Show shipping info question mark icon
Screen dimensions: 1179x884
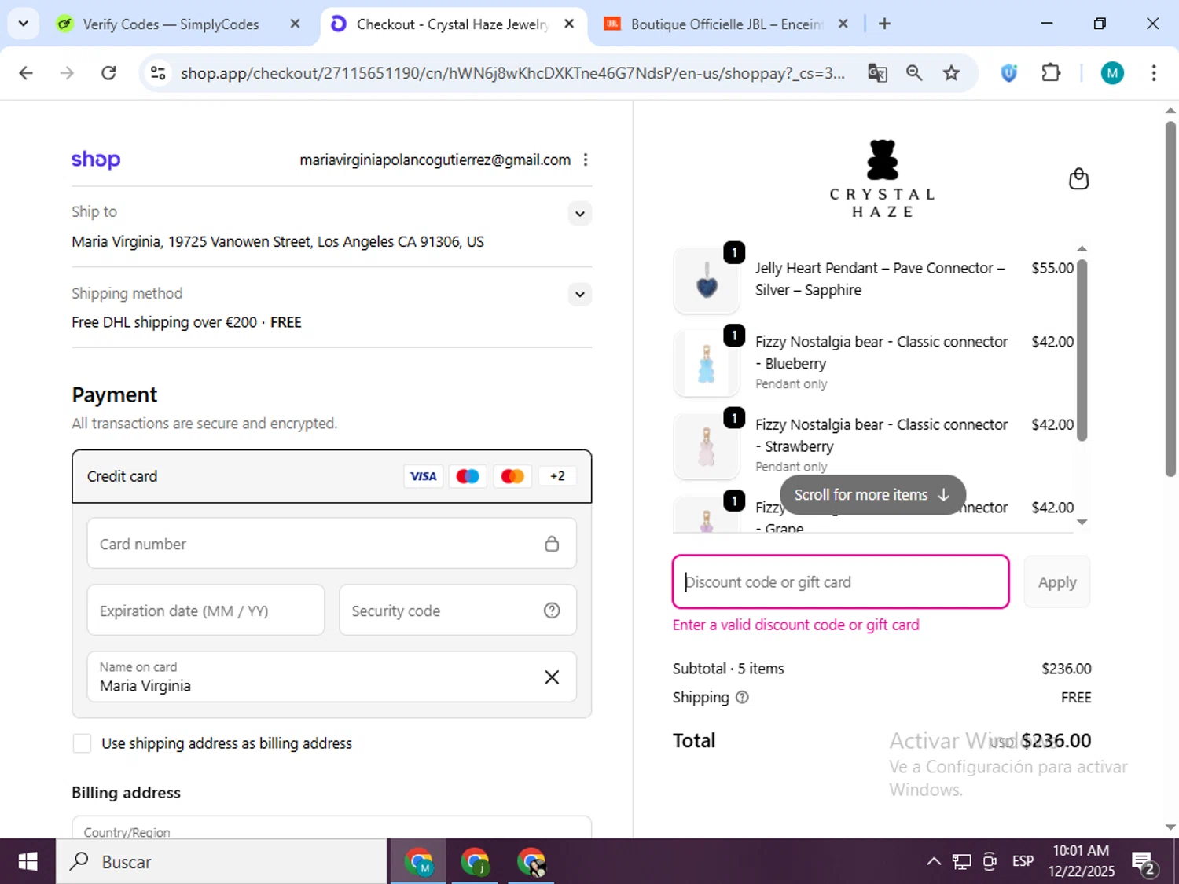pyautogui.click(x=742, y=698)
